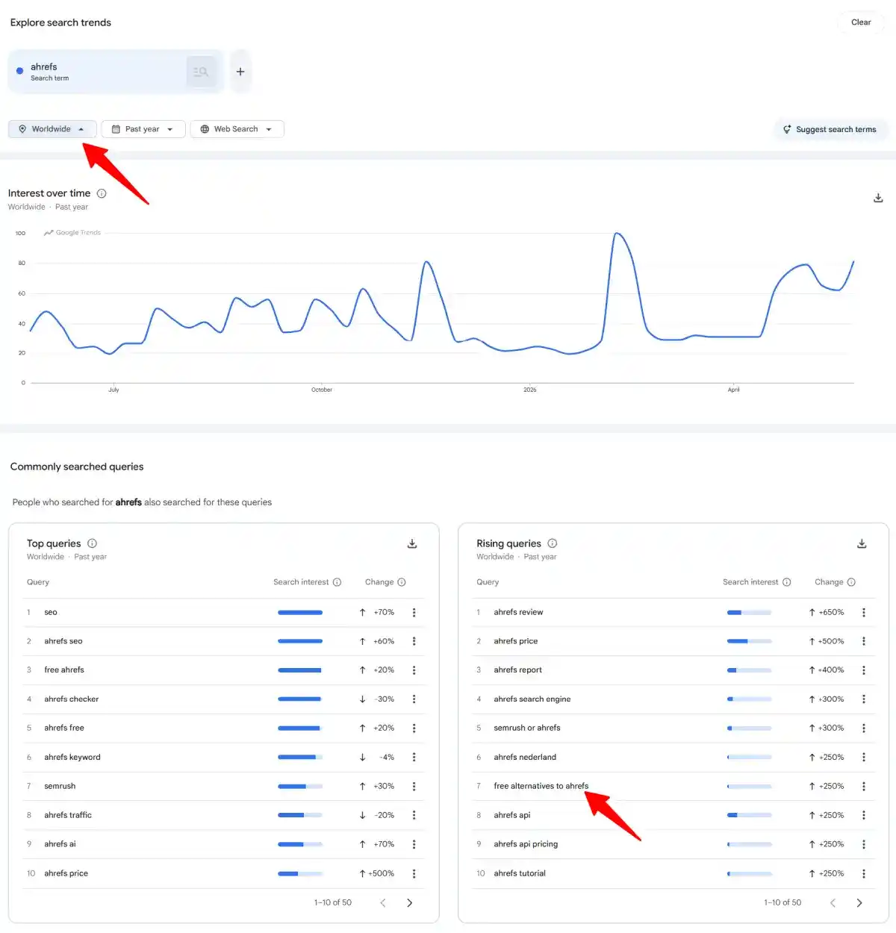Image resolution: width=896 pixels, height=933 pixels.
Task: Click free alternatives to ahrefs query
Action: pos(541,786)
